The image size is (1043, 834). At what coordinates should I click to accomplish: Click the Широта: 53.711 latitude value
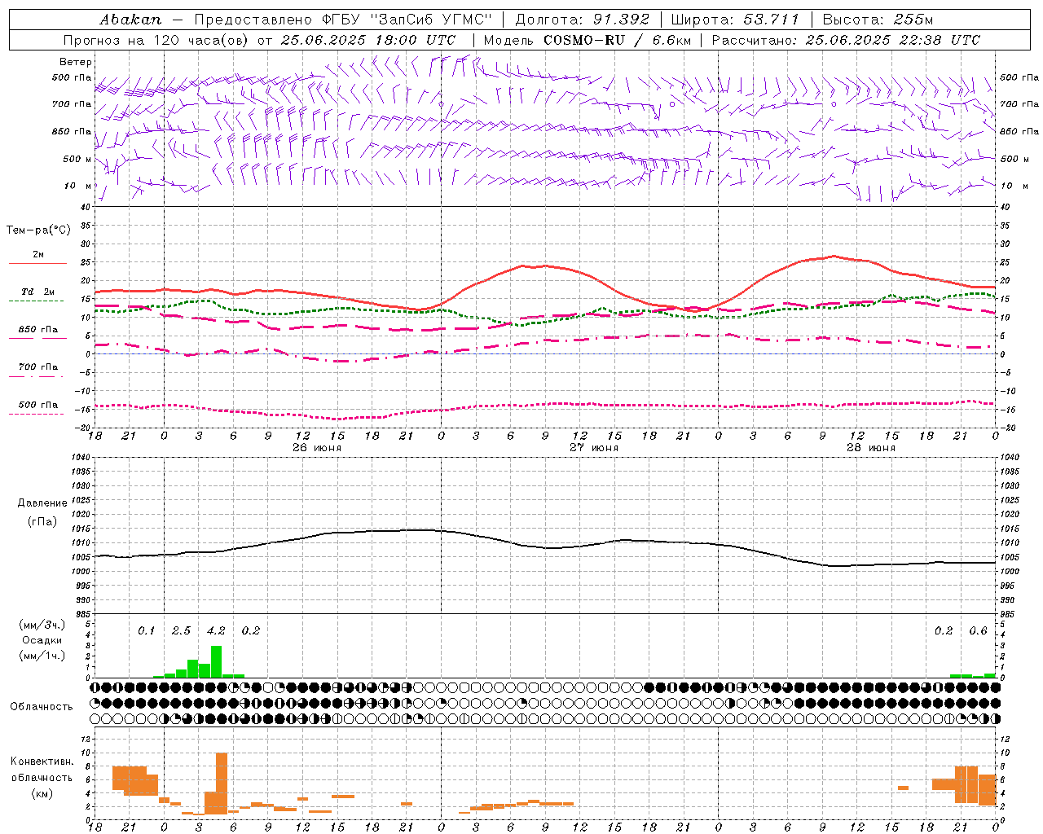click(735, 20)
